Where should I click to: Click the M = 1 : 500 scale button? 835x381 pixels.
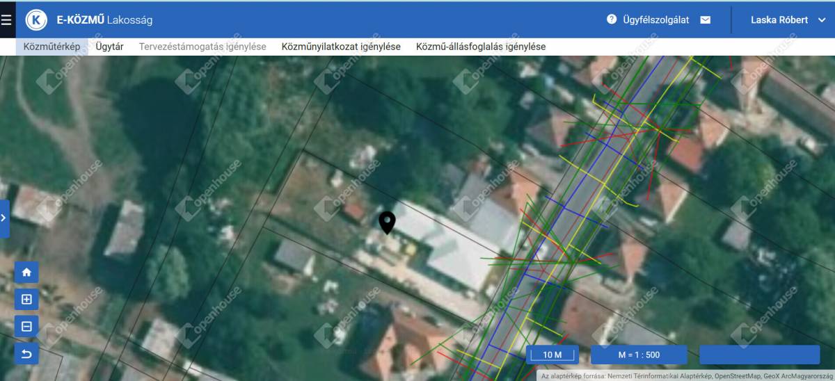(639, 355)
